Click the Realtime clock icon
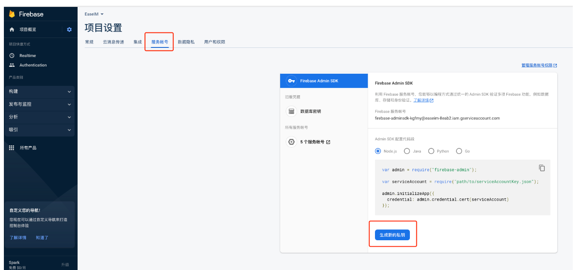Image resolution: width=584 pixels, height=270 pixels. (12, 56)
